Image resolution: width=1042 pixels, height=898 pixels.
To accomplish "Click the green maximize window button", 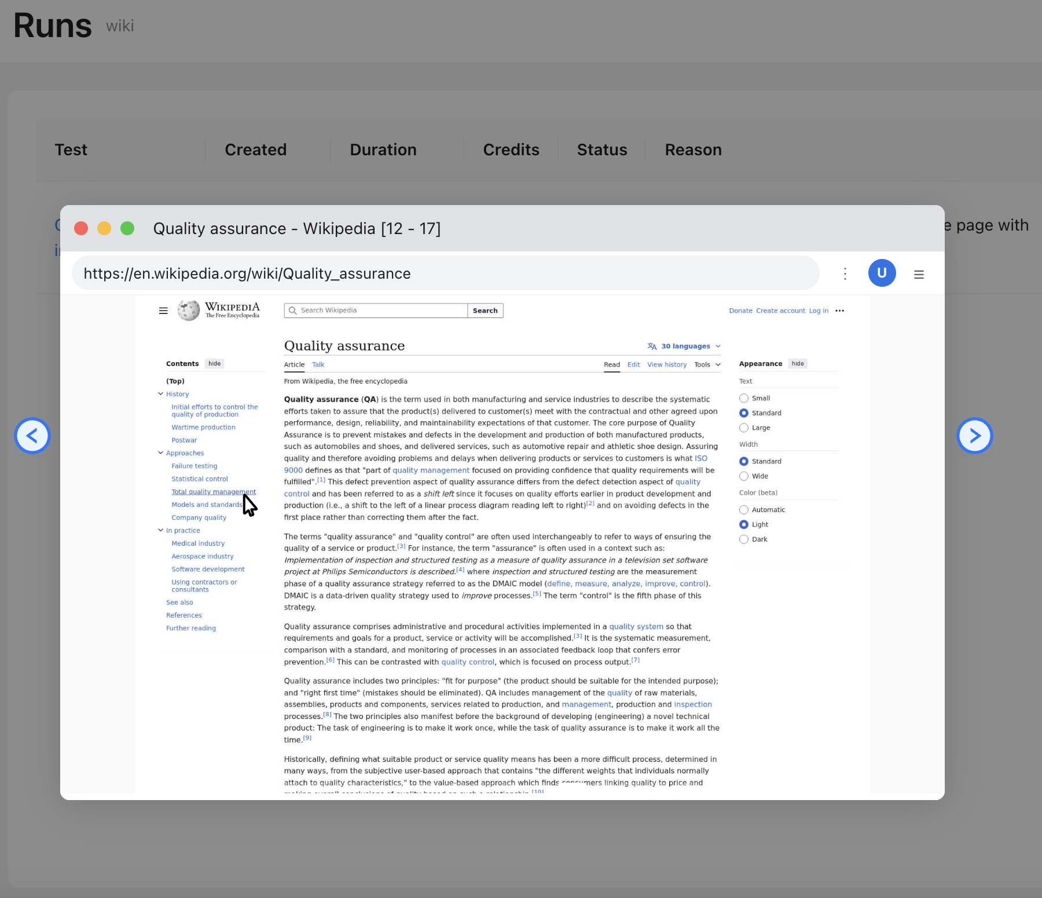I will pos(127,228).
